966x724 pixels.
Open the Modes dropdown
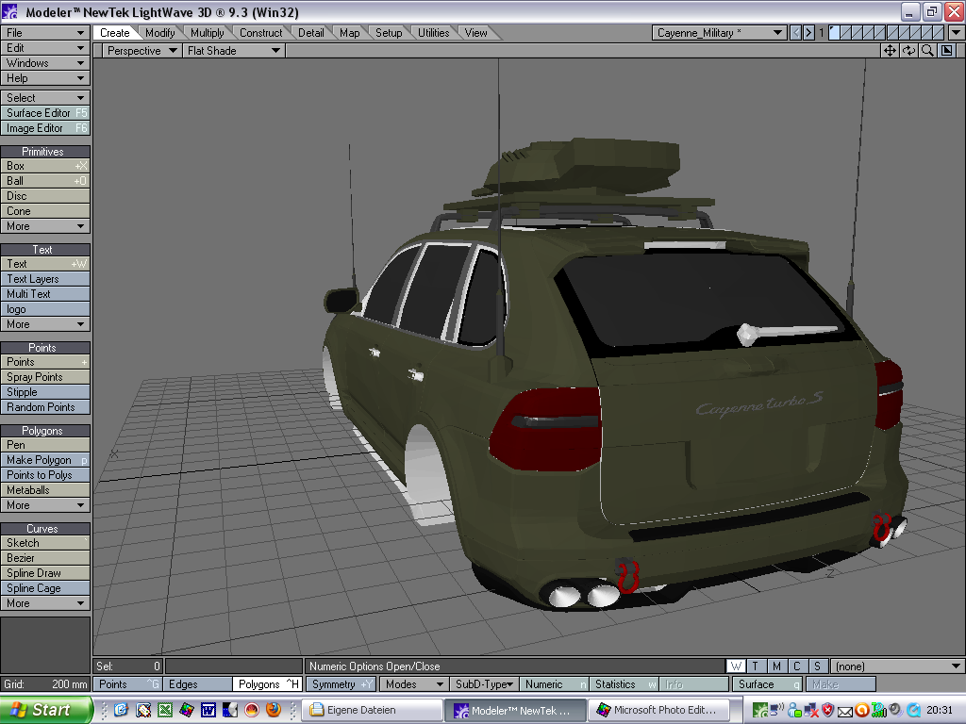tap(413, 684)
